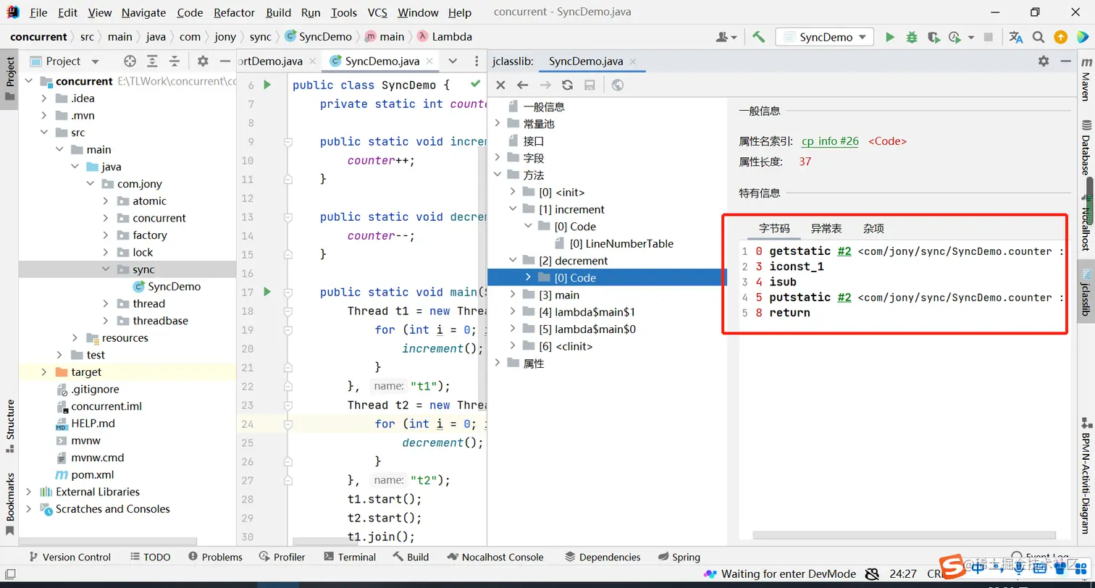1095x588 pixels.
Task: Expand the 常量池 node in jclasslib
Action: pyautogui.click(x=498, y=124)
